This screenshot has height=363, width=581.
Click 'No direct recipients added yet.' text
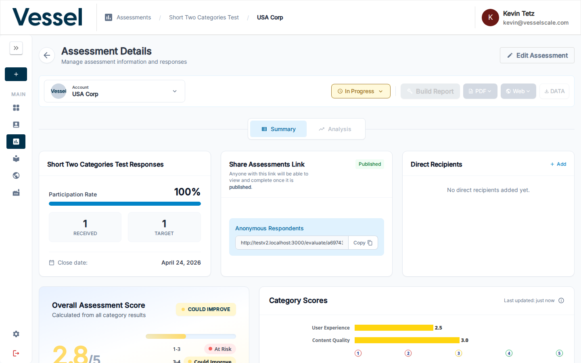click(x=488, y=190)
